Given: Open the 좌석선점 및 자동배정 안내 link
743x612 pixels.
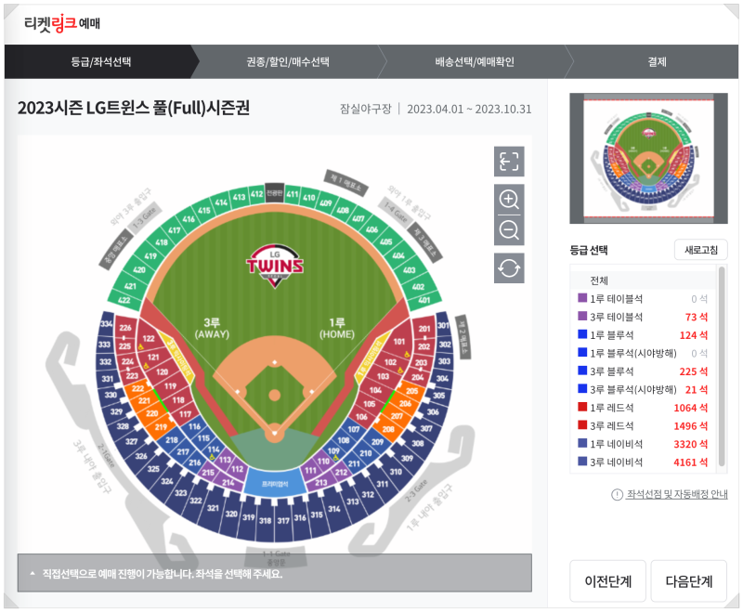Looking at the screenshot, I should tap(677, 494).
